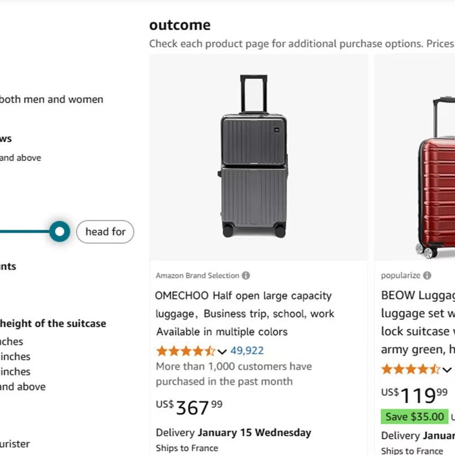Choose "and above" under suitcase height
The height and width of the screenshot is (455, 455).
click(x=23, y=387)
